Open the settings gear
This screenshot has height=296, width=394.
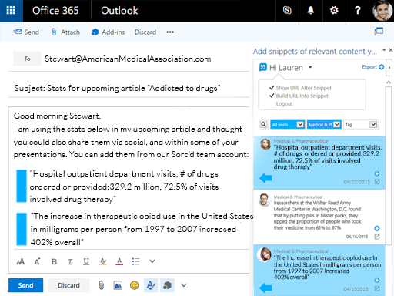pyautogui.click(x=334, y=11)
